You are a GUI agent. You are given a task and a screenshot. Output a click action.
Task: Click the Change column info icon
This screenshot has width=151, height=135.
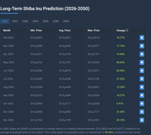pos(127,30)
